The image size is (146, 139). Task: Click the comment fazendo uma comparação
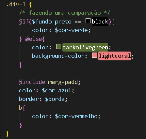(65, 13)
